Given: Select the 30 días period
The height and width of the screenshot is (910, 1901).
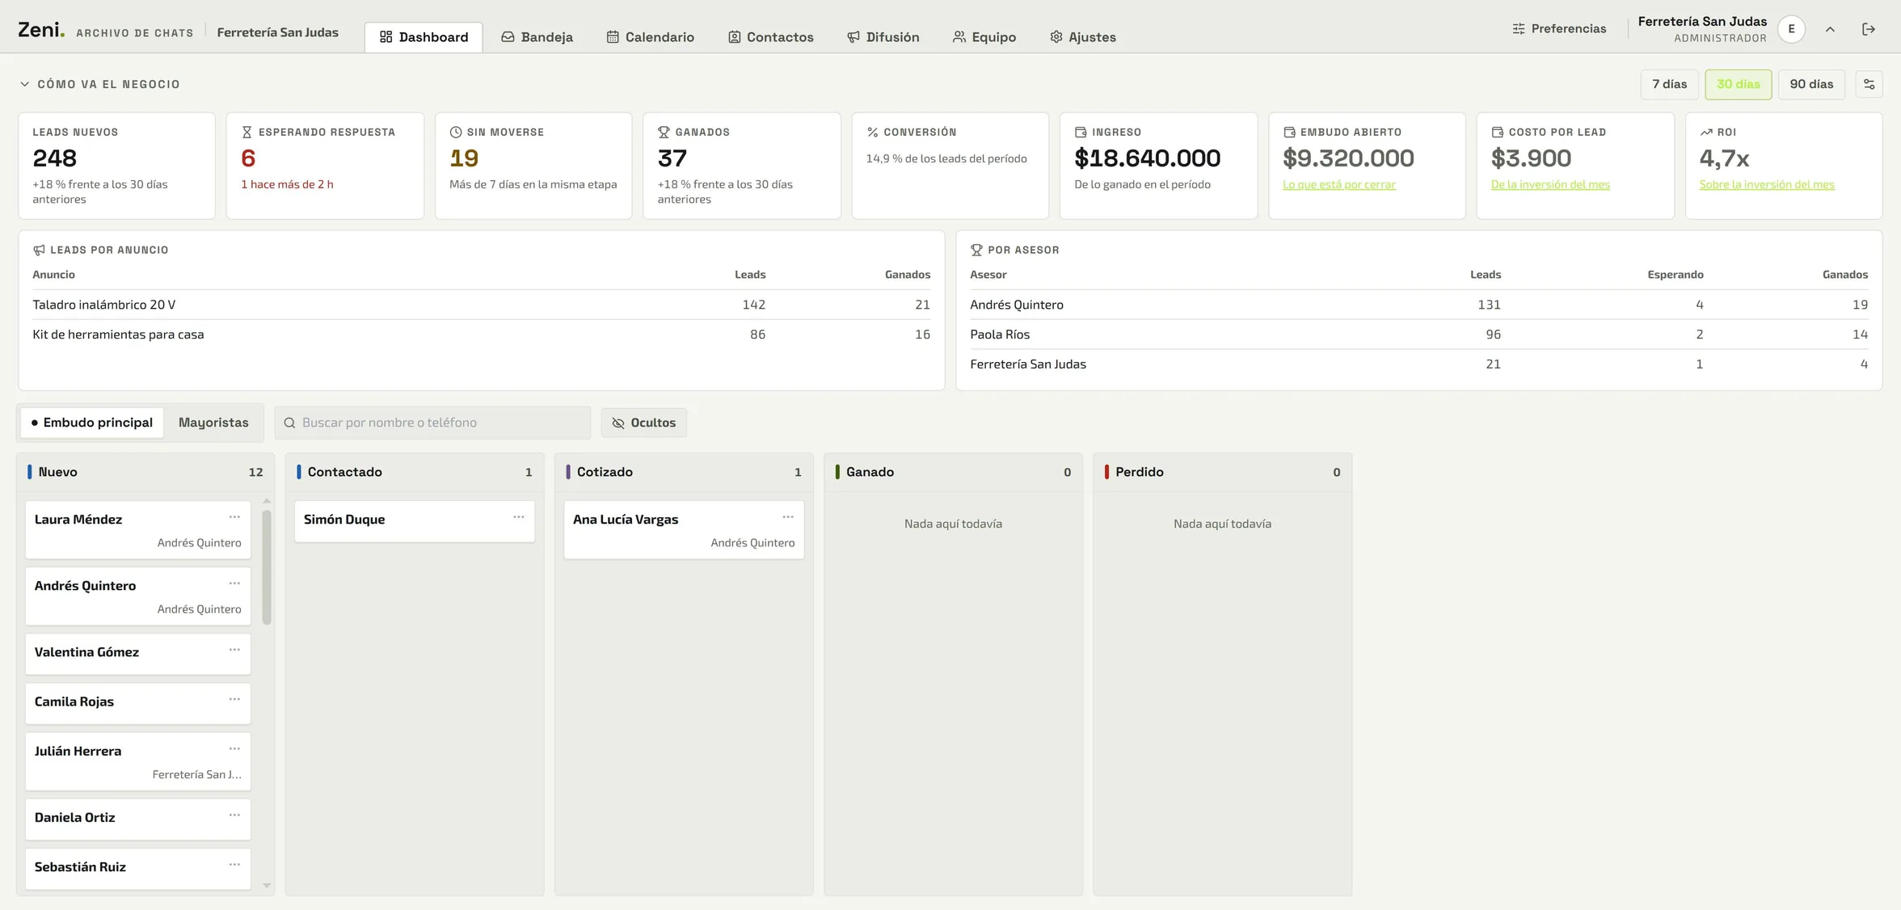Looking at the screenshot, I should tap(1738, 84).
